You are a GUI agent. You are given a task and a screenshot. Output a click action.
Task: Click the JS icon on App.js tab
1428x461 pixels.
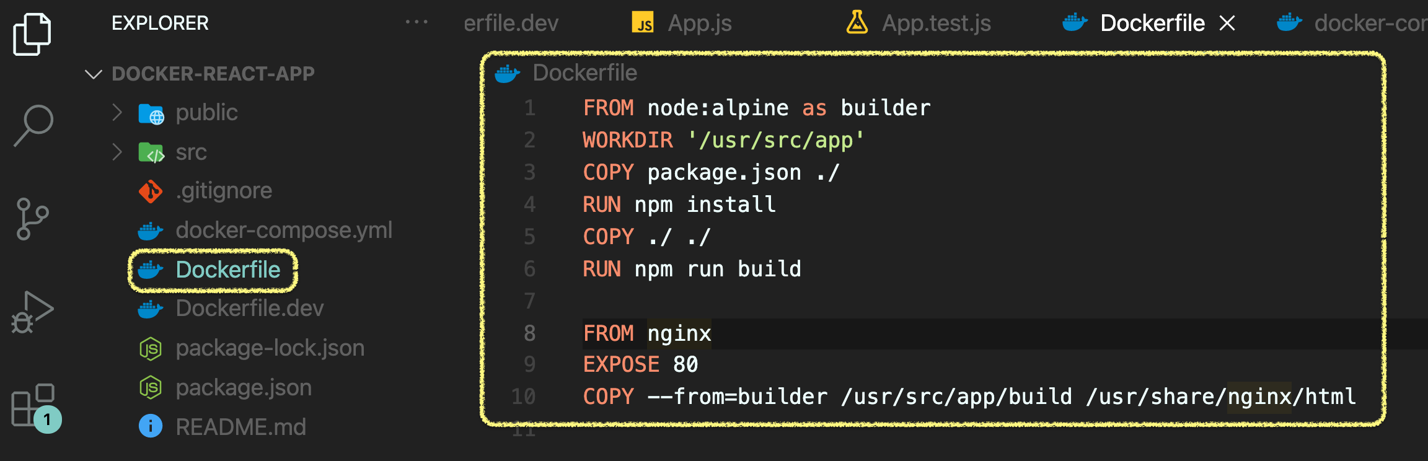[643, 23]
